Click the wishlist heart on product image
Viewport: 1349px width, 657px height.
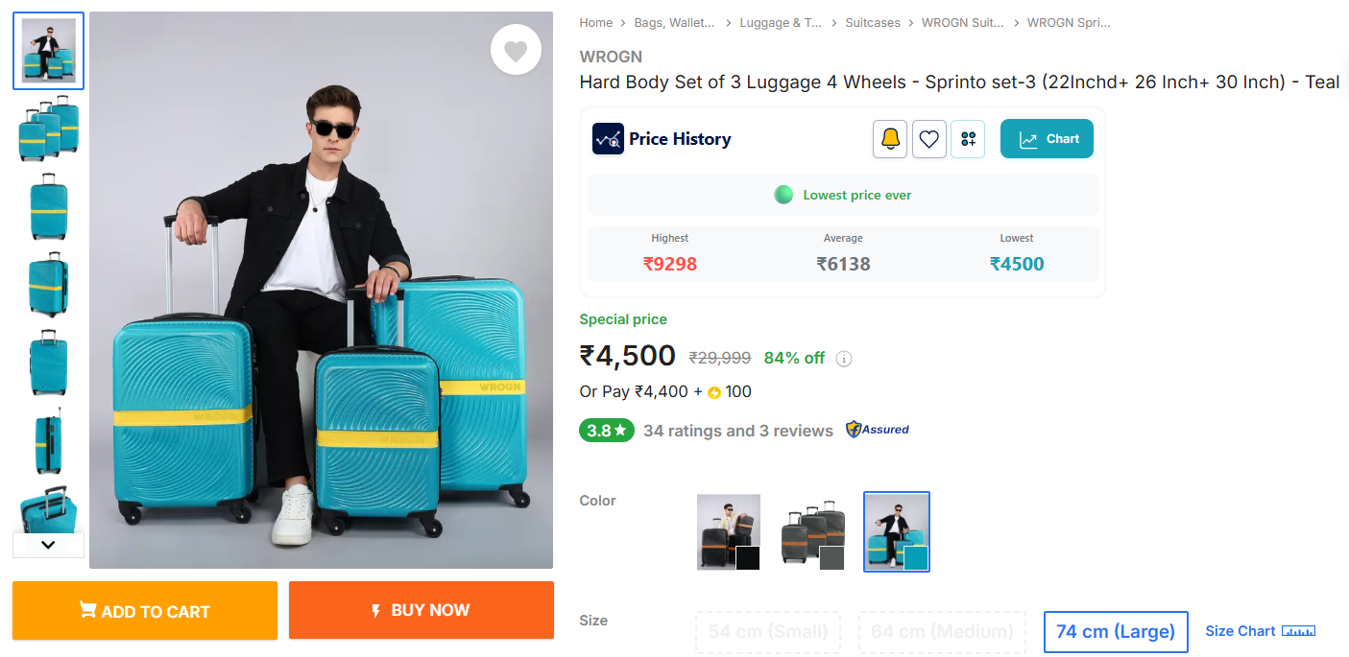pyautogui.click(x=516, y=50)
